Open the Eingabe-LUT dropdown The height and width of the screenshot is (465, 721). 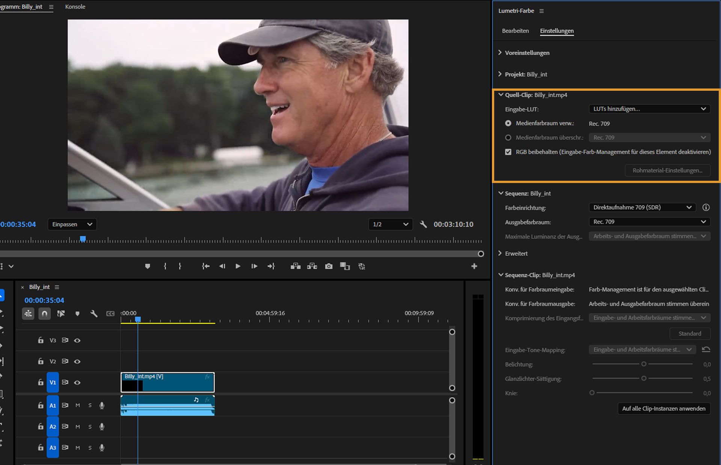pos(649,109)
